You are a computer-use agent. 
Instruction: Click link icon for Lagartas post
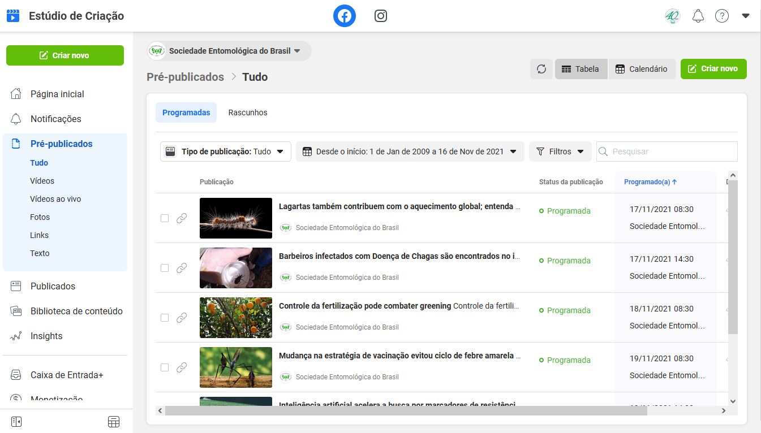pos(182,218)
